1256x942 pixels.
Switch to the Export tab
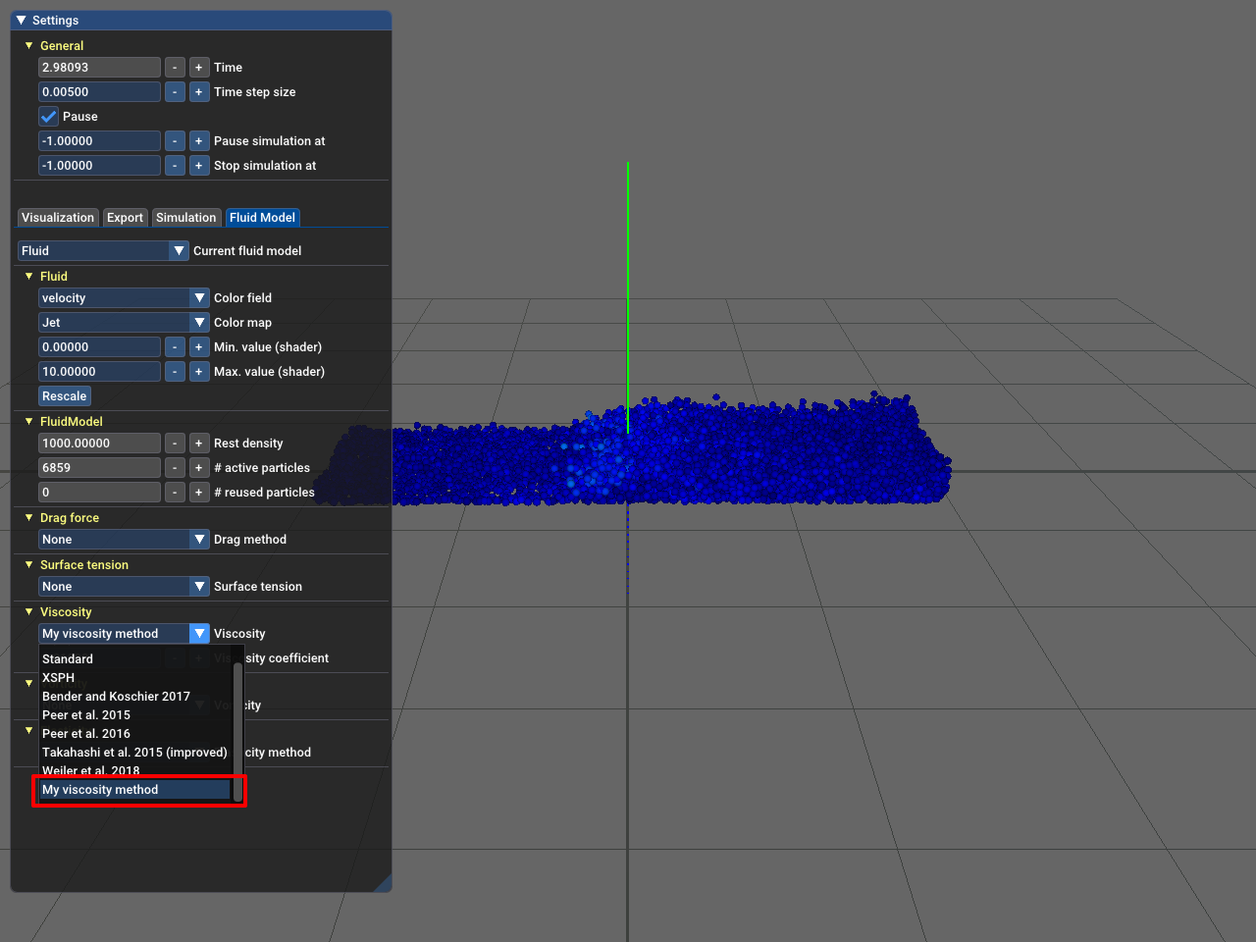tap(125, 218)
